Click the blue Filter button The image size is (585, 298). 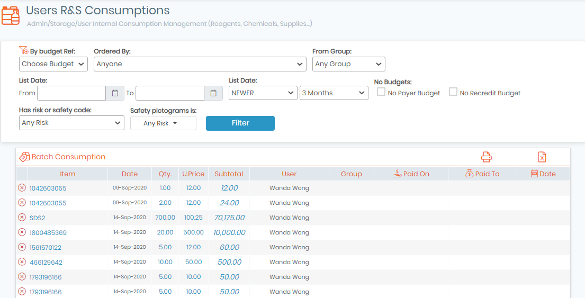240,123
